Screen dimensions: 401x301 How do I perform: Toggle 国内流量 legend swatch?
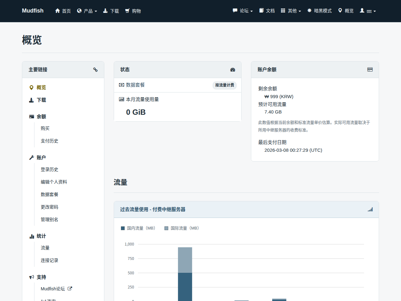click(x=123, y=228)
